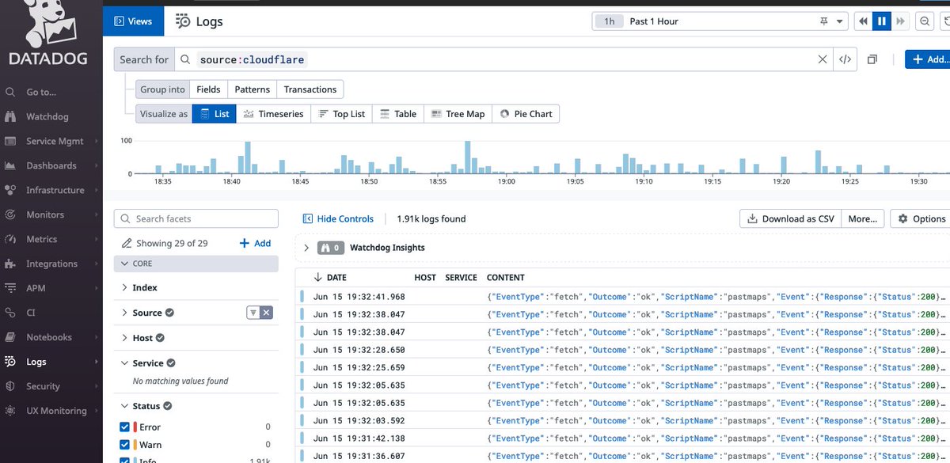Click the Search facets field
This screenshot has height=463, width=950.
pyautogui.click(x=196, y=218)
